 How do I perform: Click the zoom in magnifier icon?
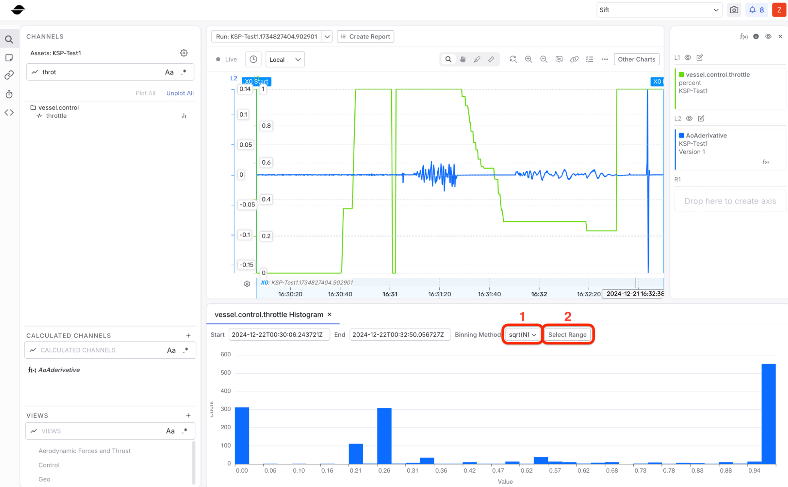pos(528,59)
